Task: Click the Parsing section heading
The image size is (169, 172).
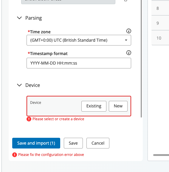Action: click(x=33, y=18)
